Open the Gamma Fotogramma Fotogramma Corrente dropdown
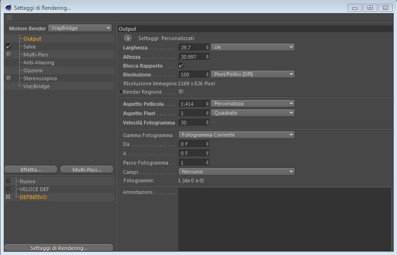This screenshot has width=397, height=255. [237, 135]
